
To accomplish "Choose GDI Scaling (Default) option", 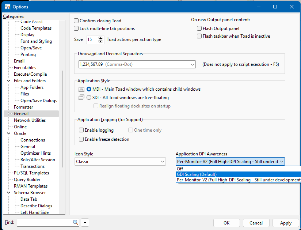I will (x=239, y=174).
